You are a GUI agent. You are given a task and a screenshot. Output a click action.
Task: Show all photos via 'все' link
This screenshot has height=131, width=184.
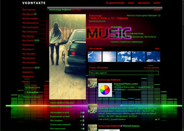coord(157,48)
